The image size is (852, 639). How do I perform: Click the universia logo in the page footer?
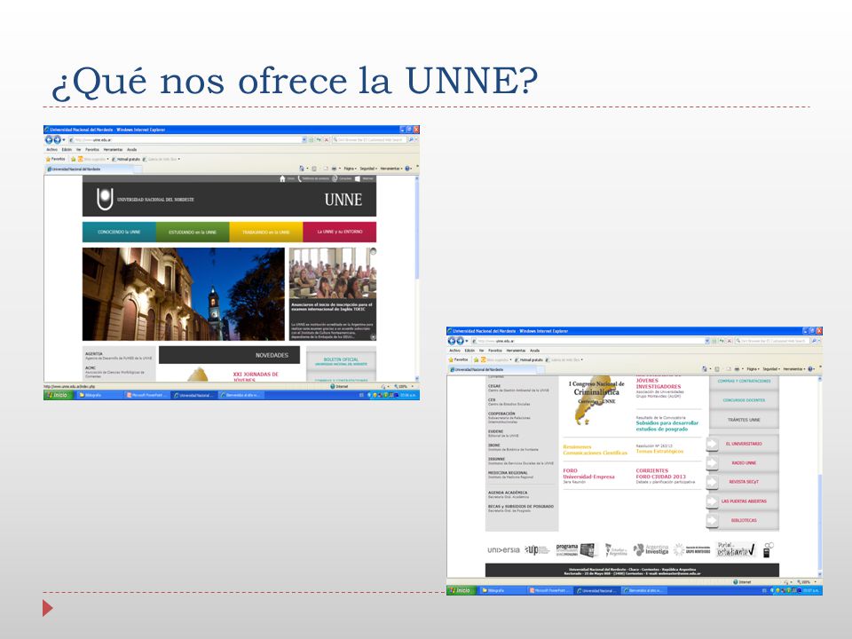click(x=503, y=550)
